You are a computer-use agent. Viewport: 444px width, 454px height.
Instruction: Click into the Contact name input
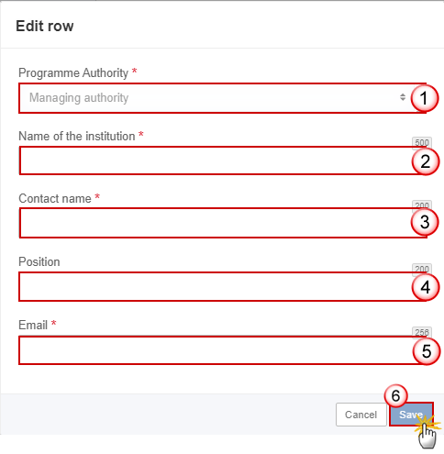[222, 223]
